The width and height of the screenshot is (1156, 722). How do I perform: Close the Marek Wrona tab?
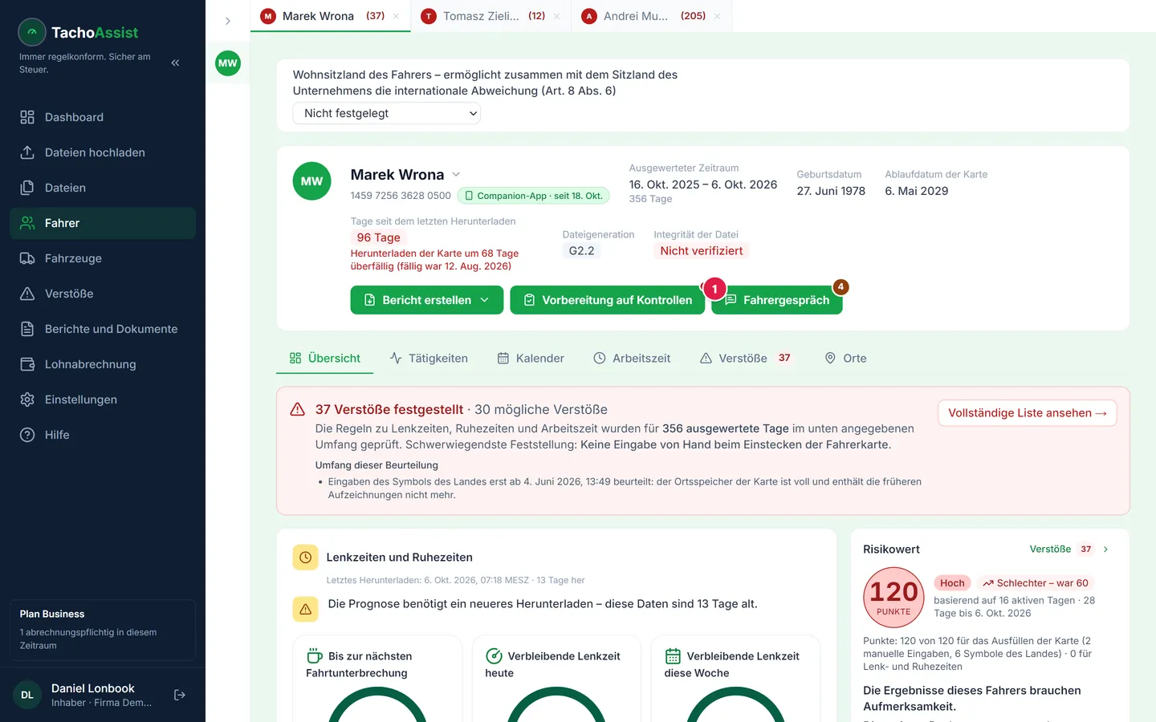pos(396,16)
